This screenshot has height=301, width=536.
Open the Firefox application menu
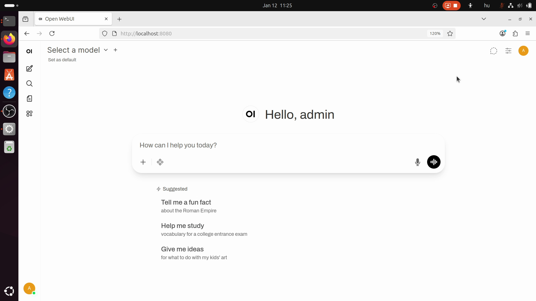click(x=528, y=33)
